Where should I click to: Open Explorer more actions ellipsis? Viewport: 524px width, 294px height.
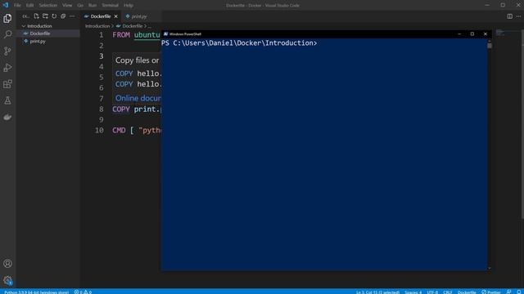pos(72,16)
